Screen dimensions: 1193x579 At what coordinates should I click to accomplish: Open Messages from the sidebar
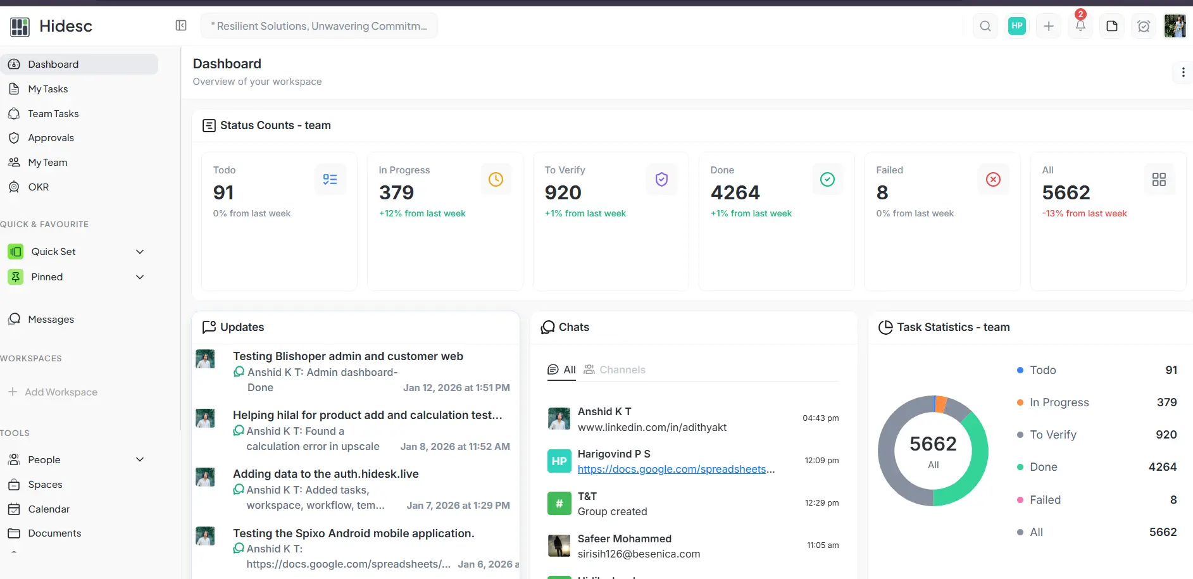click(51, 319)
